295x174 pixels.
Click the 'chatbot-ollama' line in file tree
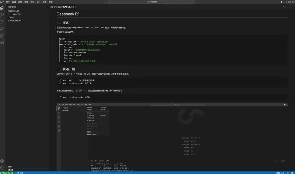coord(77,53)
